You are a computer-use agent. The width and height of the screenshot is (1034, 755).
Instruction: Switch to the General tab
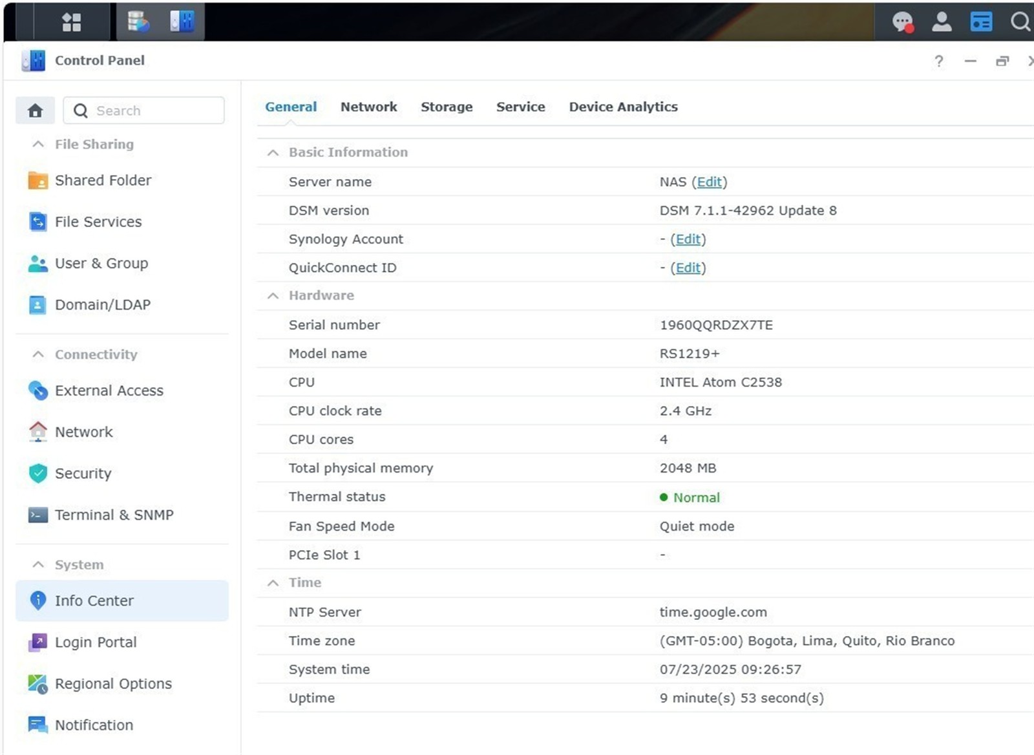point(291,107)
